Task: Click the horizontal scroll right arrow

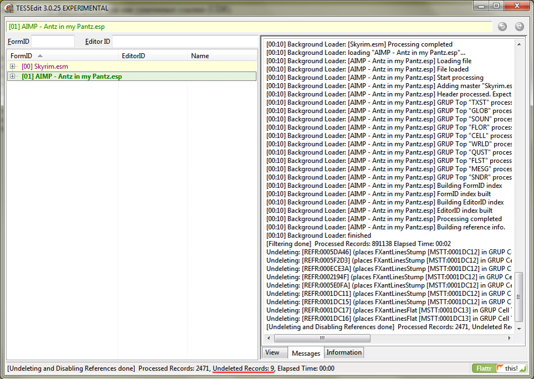Action: (510, 338)
